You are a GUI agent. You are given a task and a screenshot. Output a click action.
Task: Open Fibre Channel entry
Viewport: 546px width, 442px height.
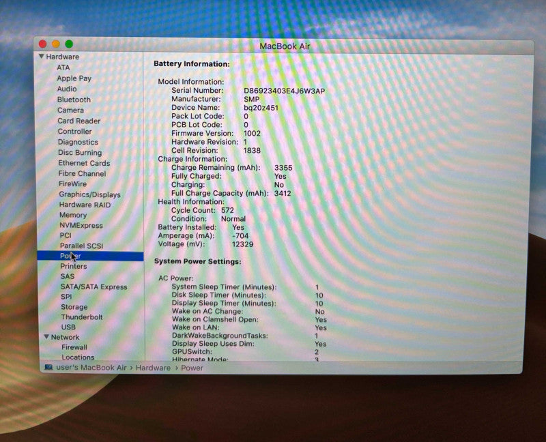coord(82,173)
